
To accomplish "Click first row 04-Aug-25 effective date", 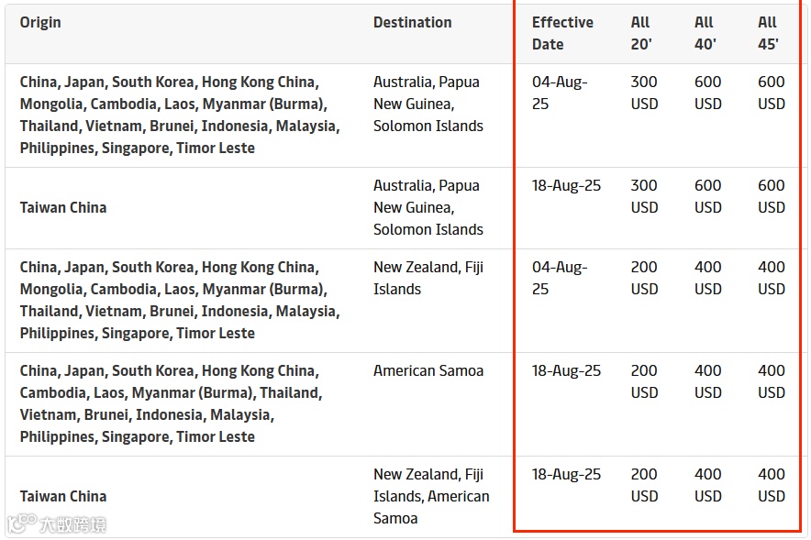I will click(560, 93).
